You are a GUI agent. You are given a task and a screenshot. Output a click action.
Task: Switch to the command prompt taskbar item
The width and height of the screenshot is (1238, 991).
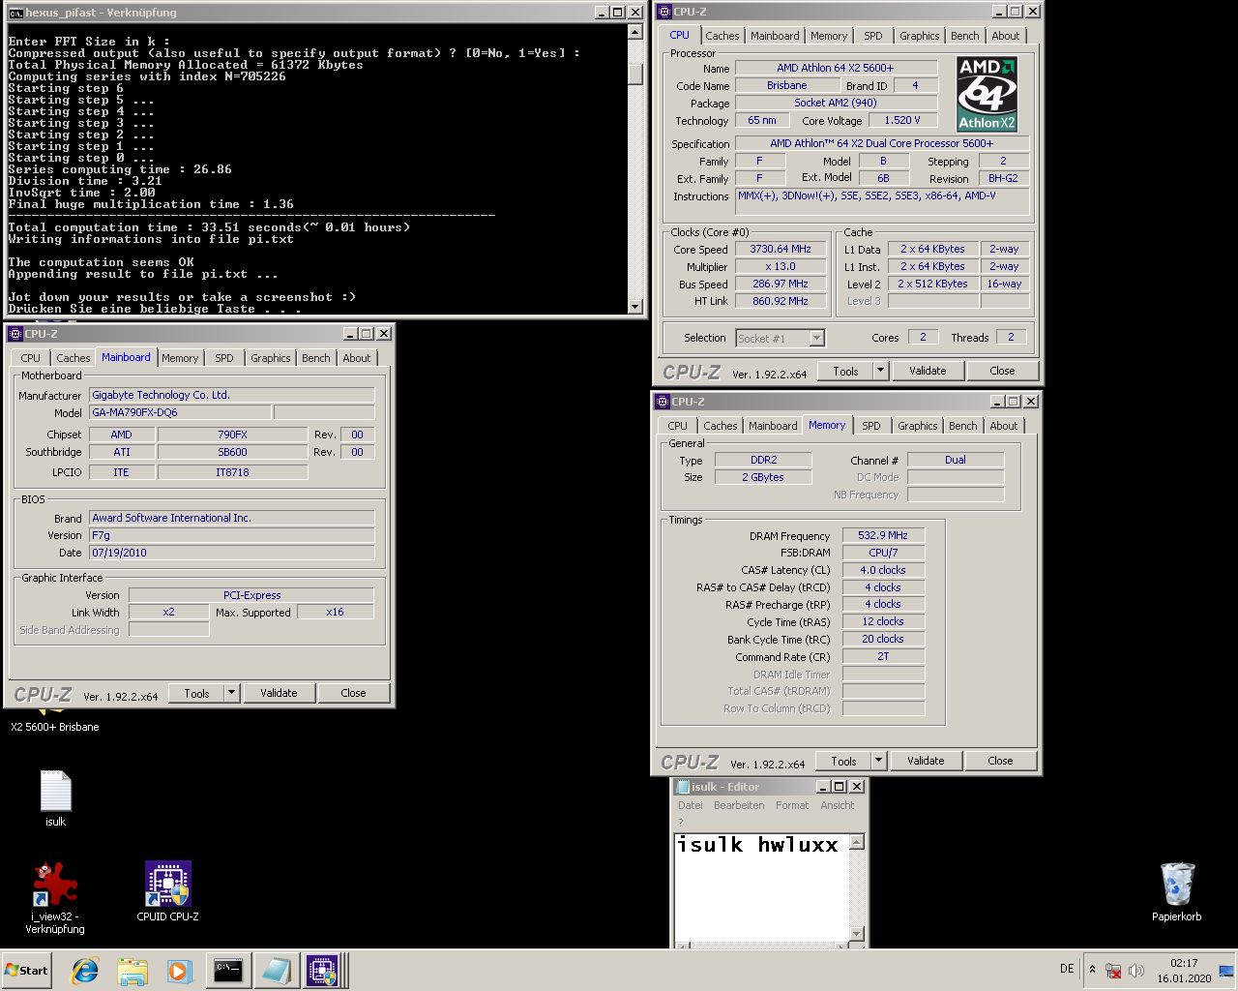point(228,971)
